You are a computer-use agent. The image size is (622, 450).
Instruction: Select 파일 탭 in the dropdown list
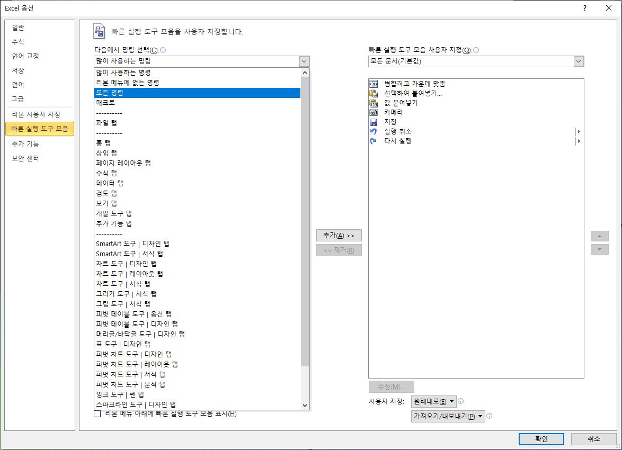coord(197,123)
